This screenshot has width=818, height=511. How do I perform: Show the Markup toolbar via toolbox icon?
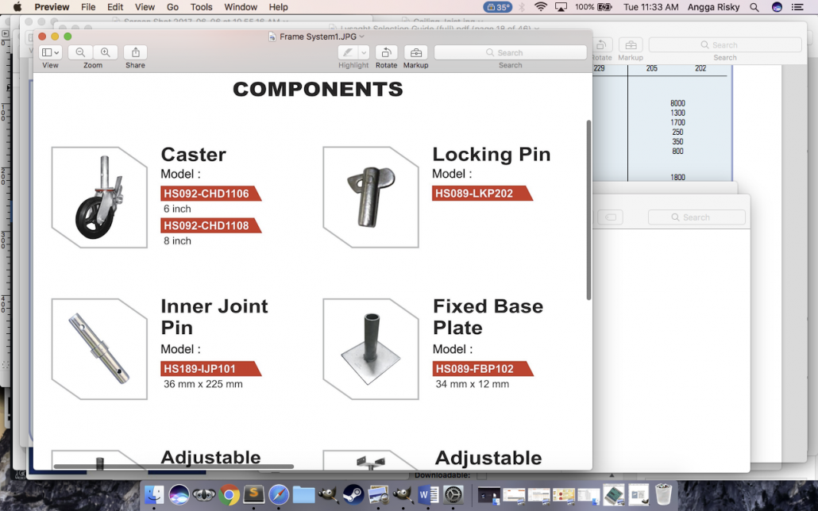415,52
